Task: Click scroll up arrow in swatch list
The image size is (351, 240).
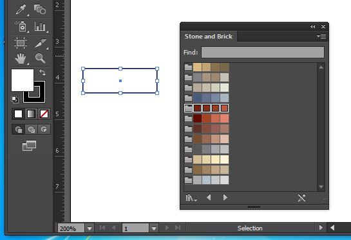Action: 321,67
